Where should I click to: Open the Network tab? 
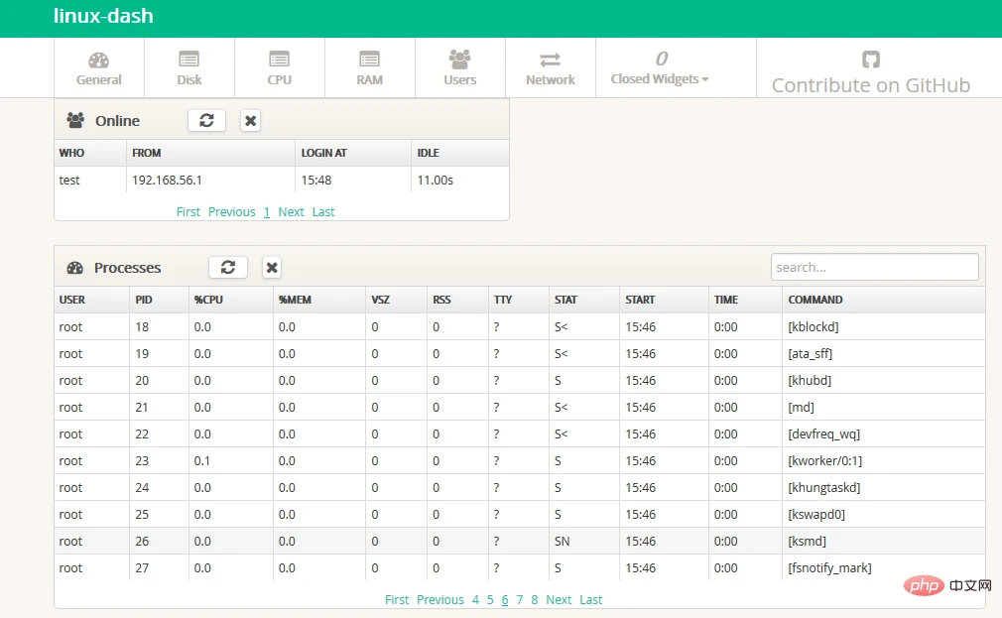coord(551,68)
